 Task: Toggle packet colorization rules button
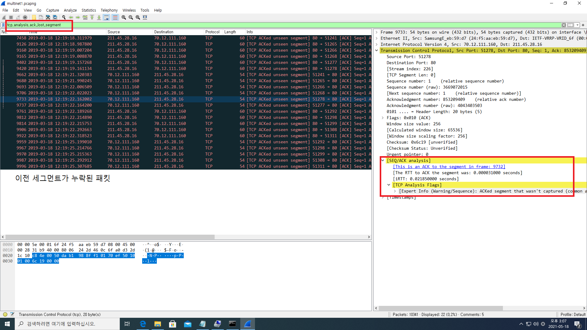click(115, 17)
